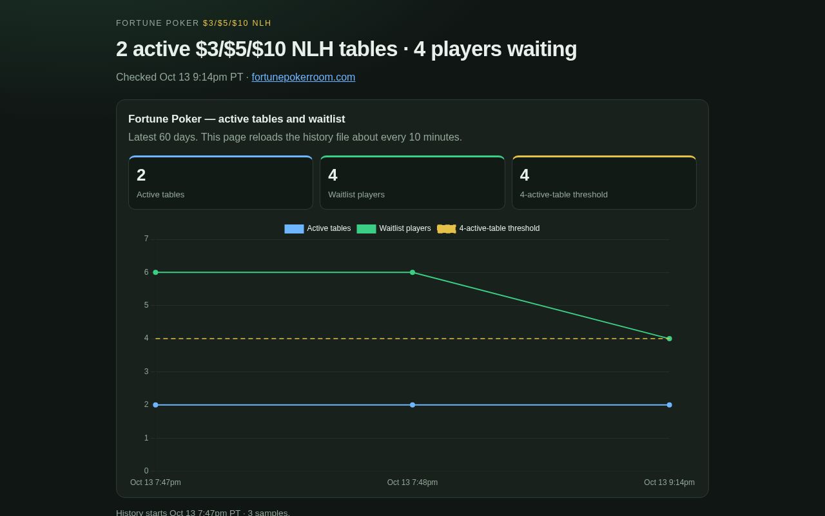The width and height of the screenshot is (825, 516).
Task: Click the active tables point at Oct 13 7:48pm
Action: (x=412, y=405)
